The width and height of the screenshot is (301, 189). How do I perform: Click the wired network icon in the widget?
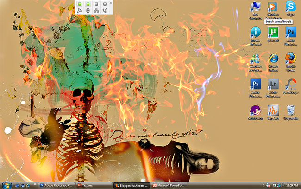96,11
